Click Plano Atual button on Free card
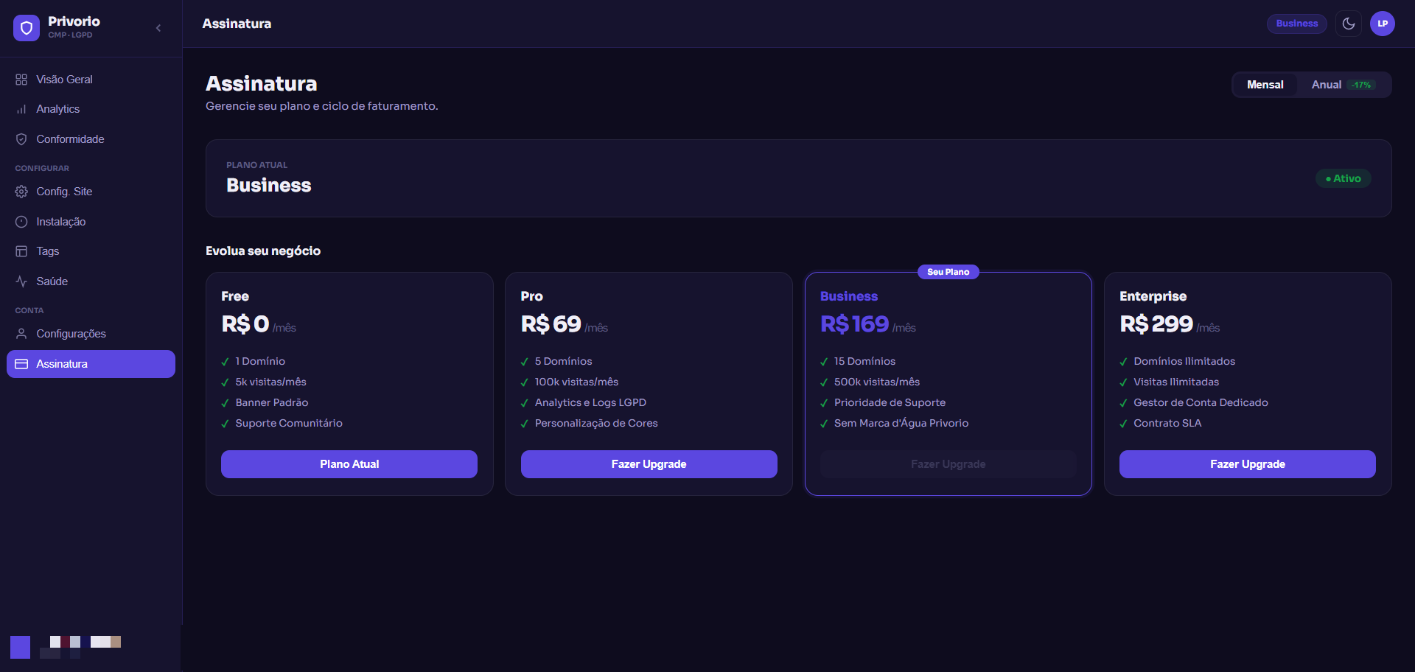This screenshot has height=672, width=1415. tap(349, 464)
